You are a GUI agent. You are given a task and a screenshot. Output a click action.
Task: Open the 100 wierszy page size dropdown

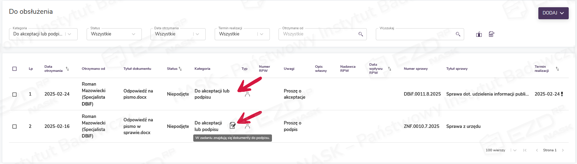515,150
